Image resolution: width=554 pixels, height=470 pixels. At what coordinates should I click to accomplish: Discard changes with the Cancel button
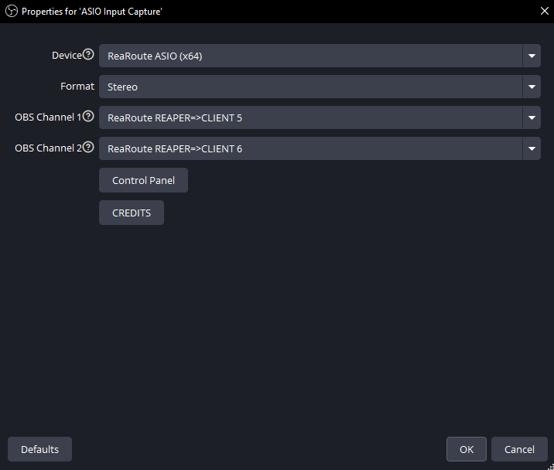coord(519,449)
